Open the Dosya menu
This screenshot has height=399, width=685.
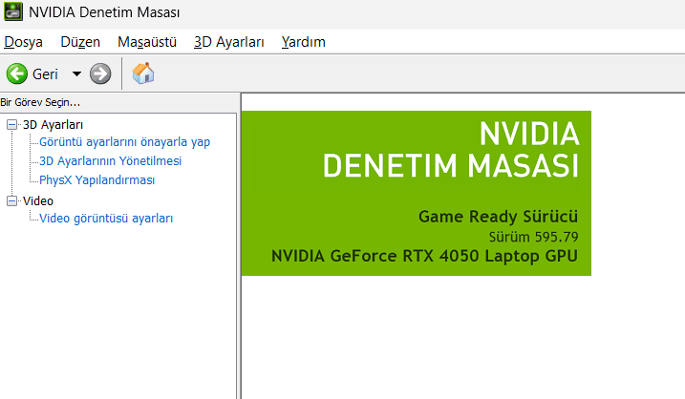[23, 42]
